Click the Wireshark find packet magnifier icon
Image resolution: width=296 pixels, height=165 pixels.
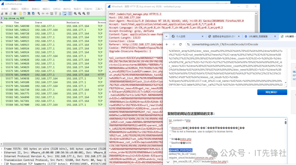click(39, 13)
